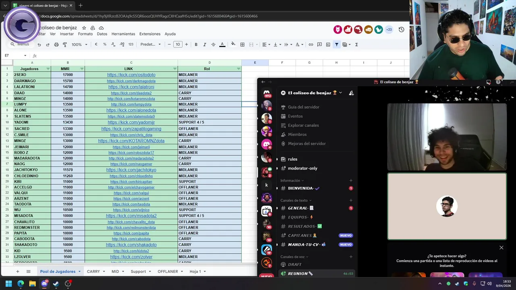Toggle bold formatting in Sheets
This screenshot has width=516, height=290.
(x=196, y=45)
